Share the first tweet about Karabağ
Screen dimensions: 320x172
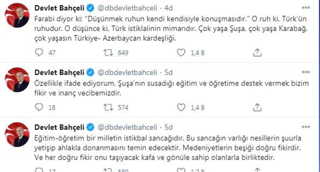257,53
